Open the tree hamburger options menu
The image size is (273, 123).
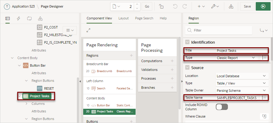pyautogui.click(x=70, y=30)
